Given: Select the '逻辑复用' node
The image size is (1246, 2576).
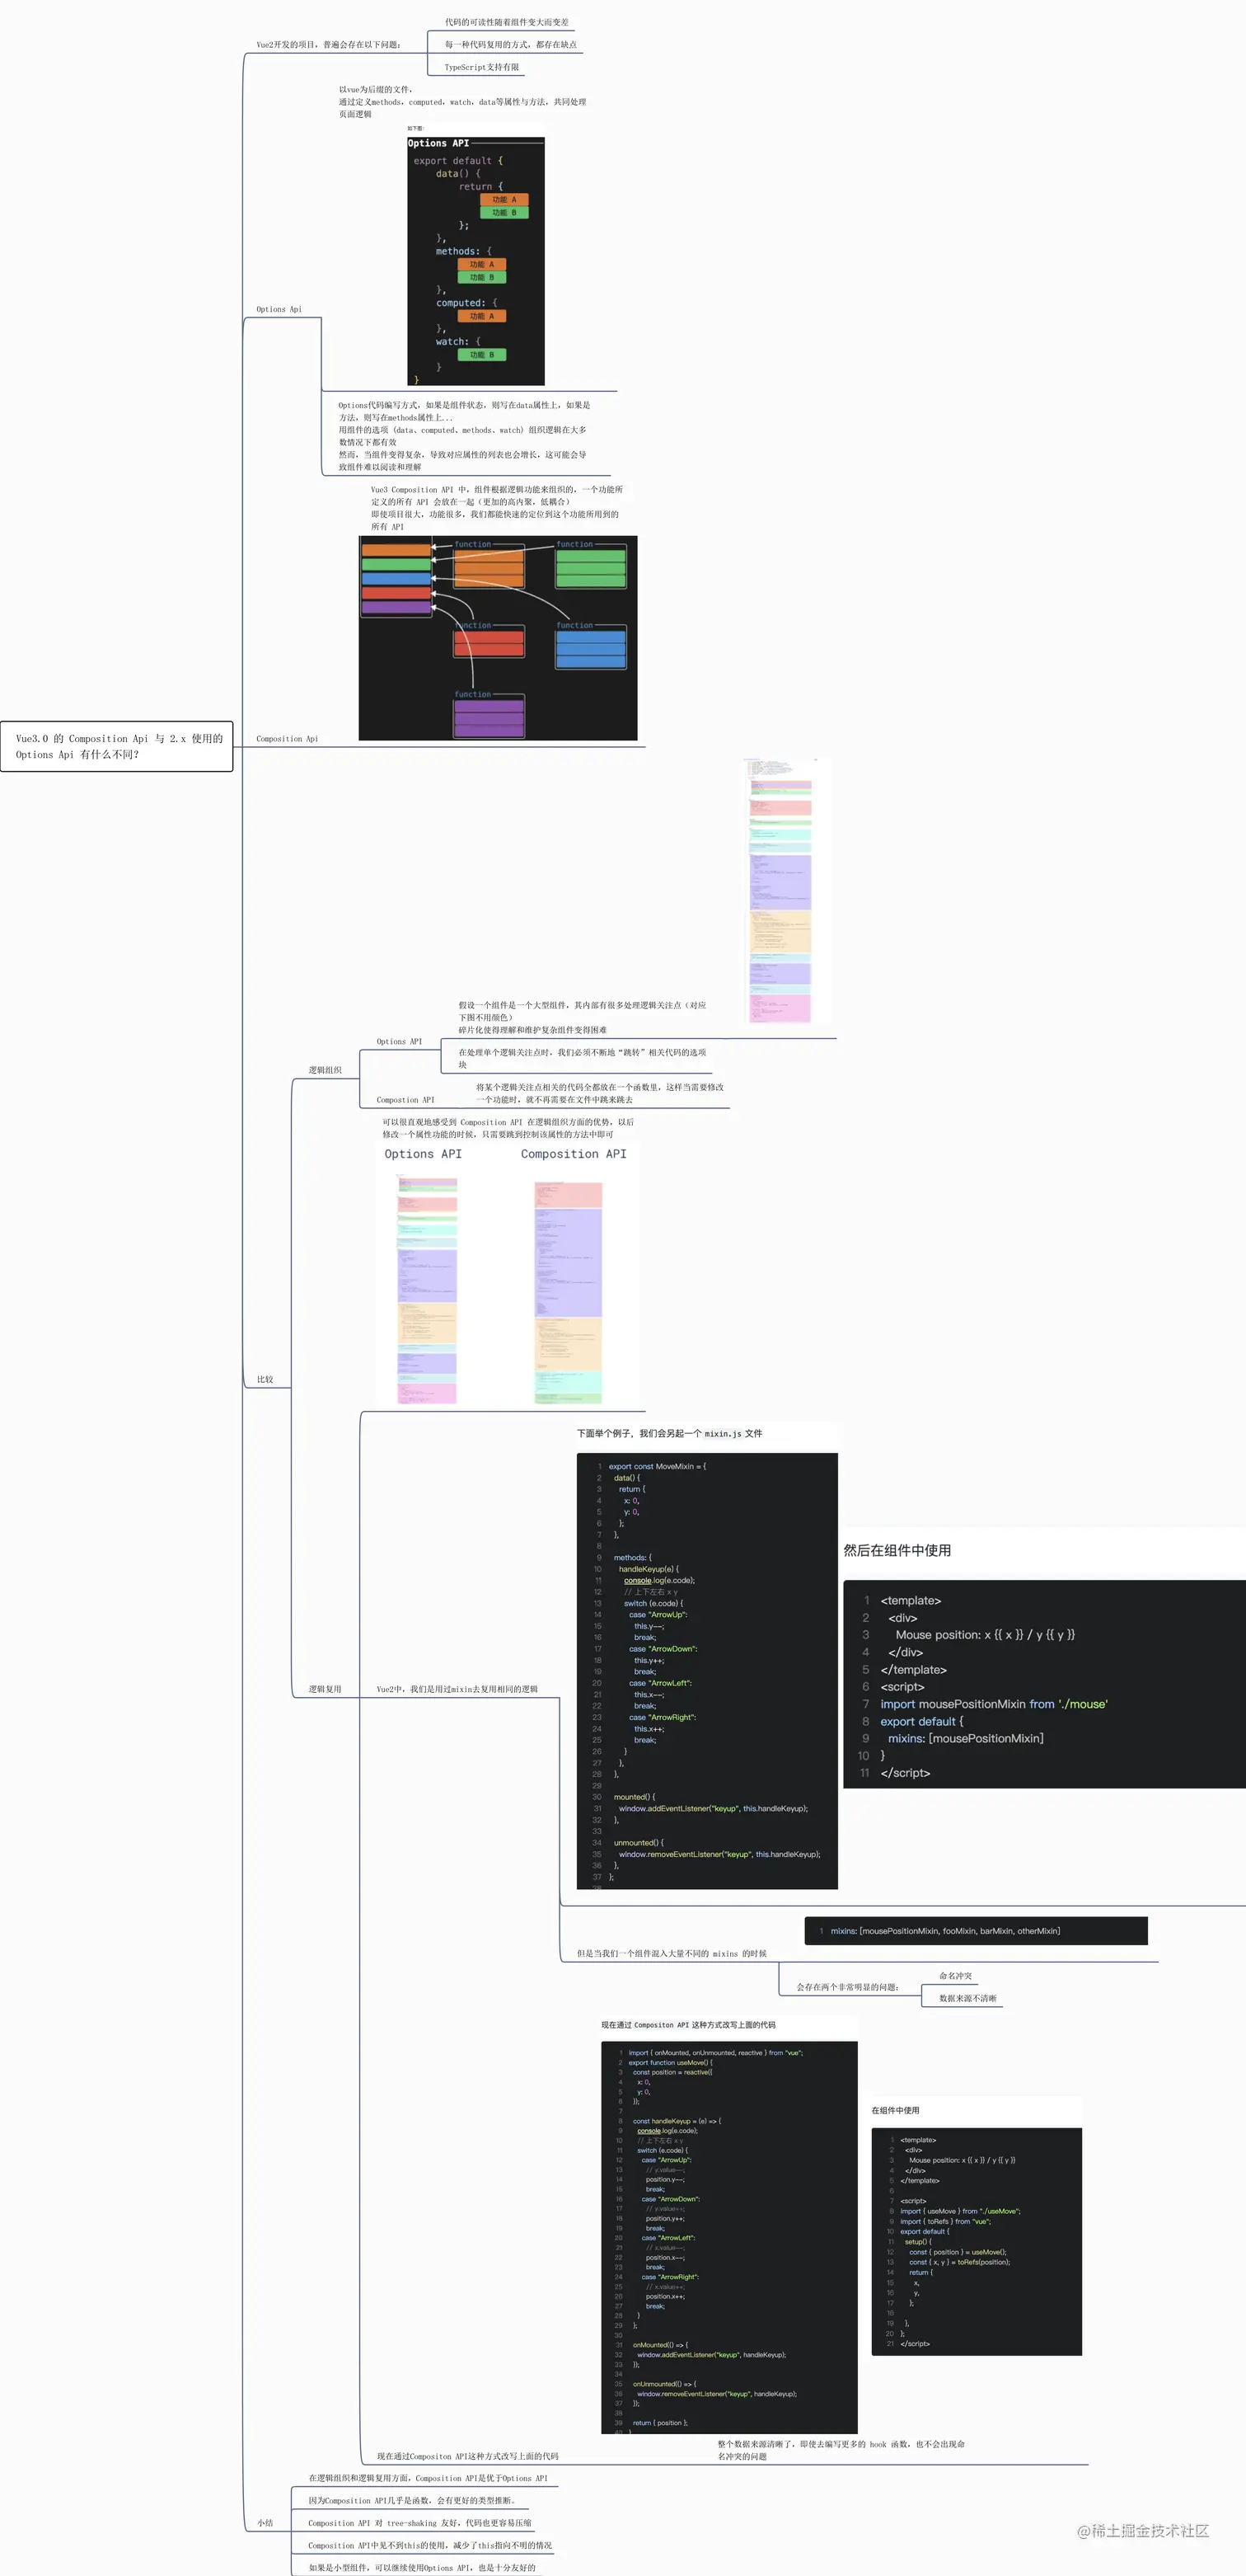Looking at the screenshot, I should (325, 1690).
